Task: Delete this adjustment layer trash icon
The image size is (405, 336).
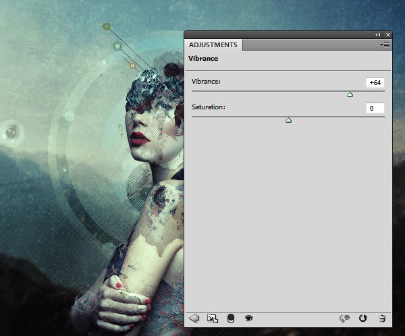Action: tap(382, 318)
